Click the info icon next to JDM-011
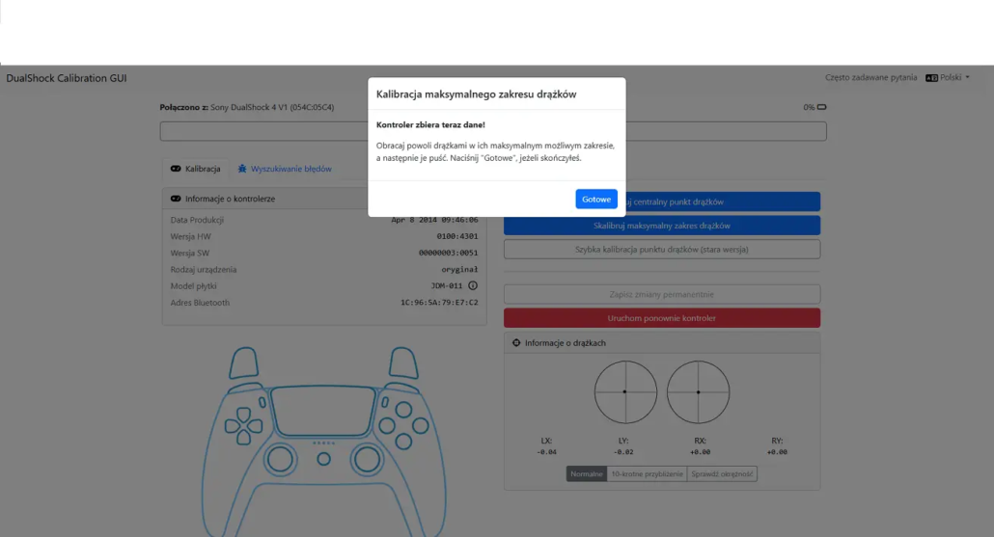Viewport: 994px width, 537px height. pyautogui.click(x=473, y=286)
